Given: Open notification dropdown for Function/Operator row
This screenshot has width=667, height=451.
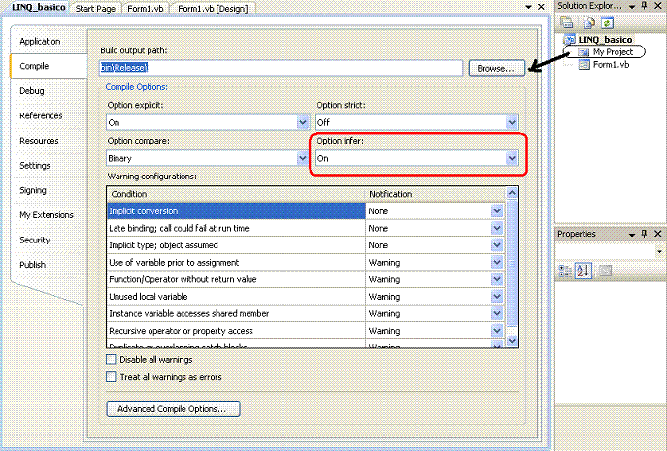Looking at the screenshot, I should [497, 279].
